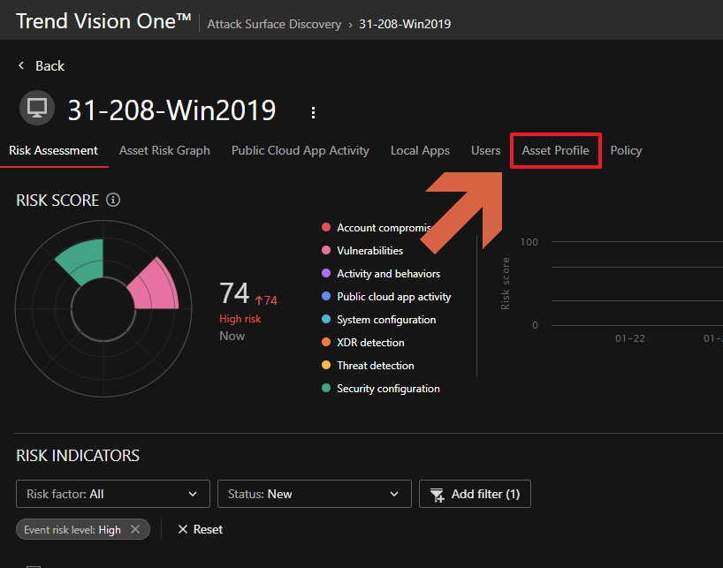Click the Back arrow icon
The height and width of the screenshot is (568, 723).
click(21, 66)
